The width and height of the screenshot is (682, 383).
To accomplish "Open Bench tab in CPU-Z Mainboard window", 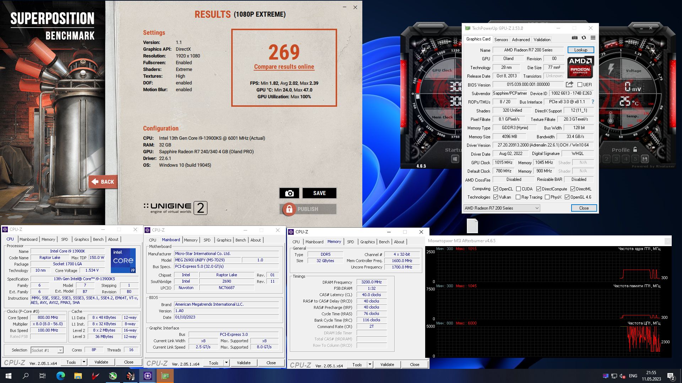I will pos(240,240).
